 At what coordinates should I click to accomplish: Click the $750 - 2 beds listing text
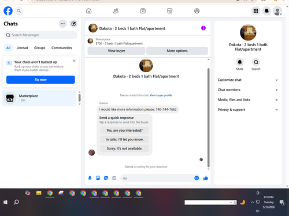click(119, 43)
